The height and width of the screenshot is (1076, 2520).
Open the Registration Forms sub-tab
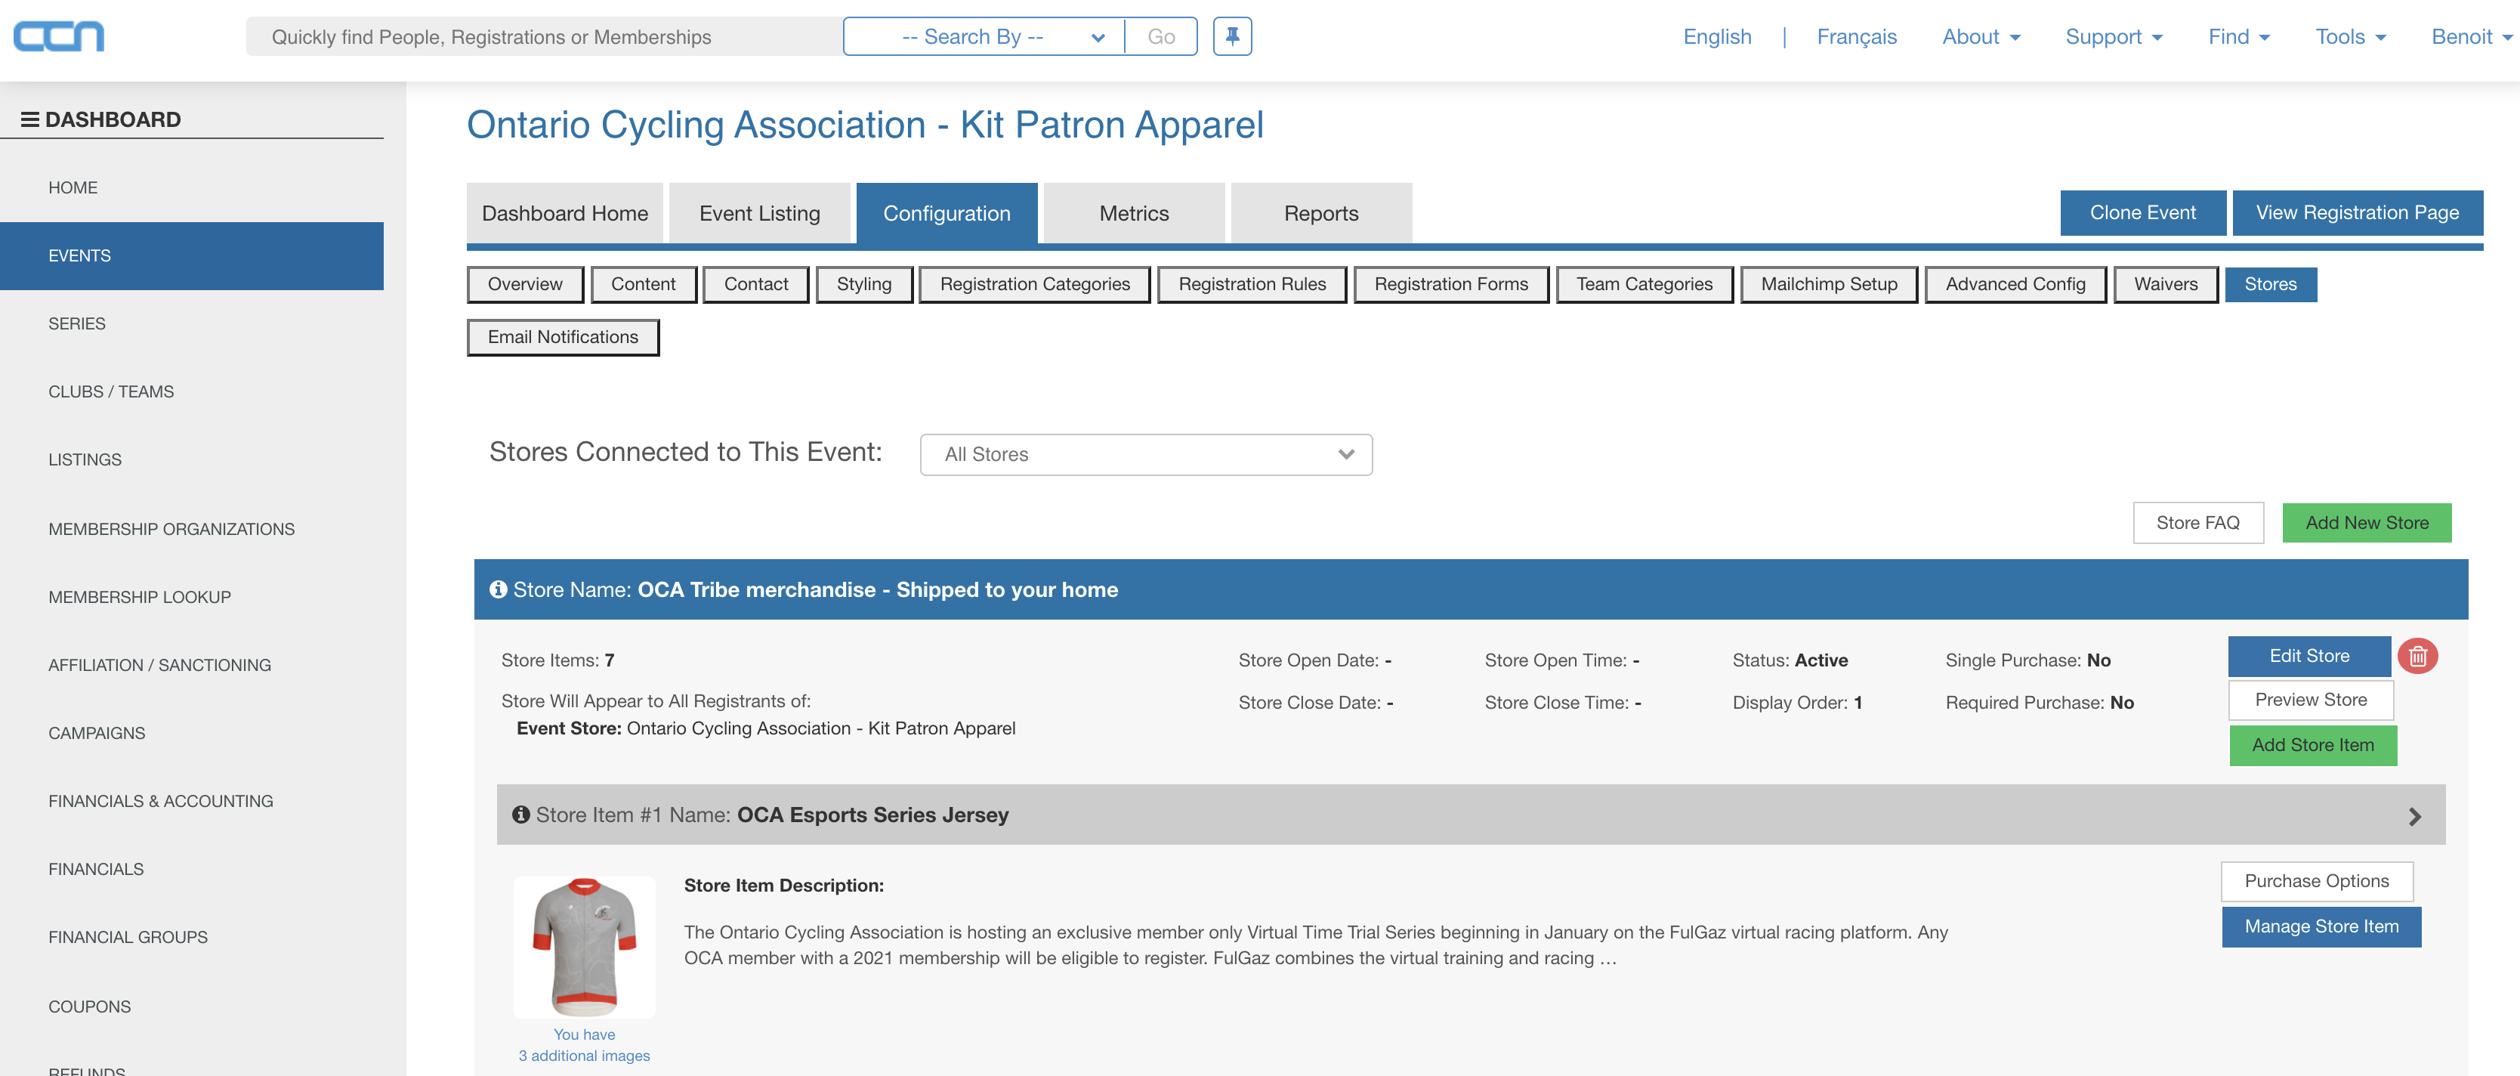tap(1450, 285)
